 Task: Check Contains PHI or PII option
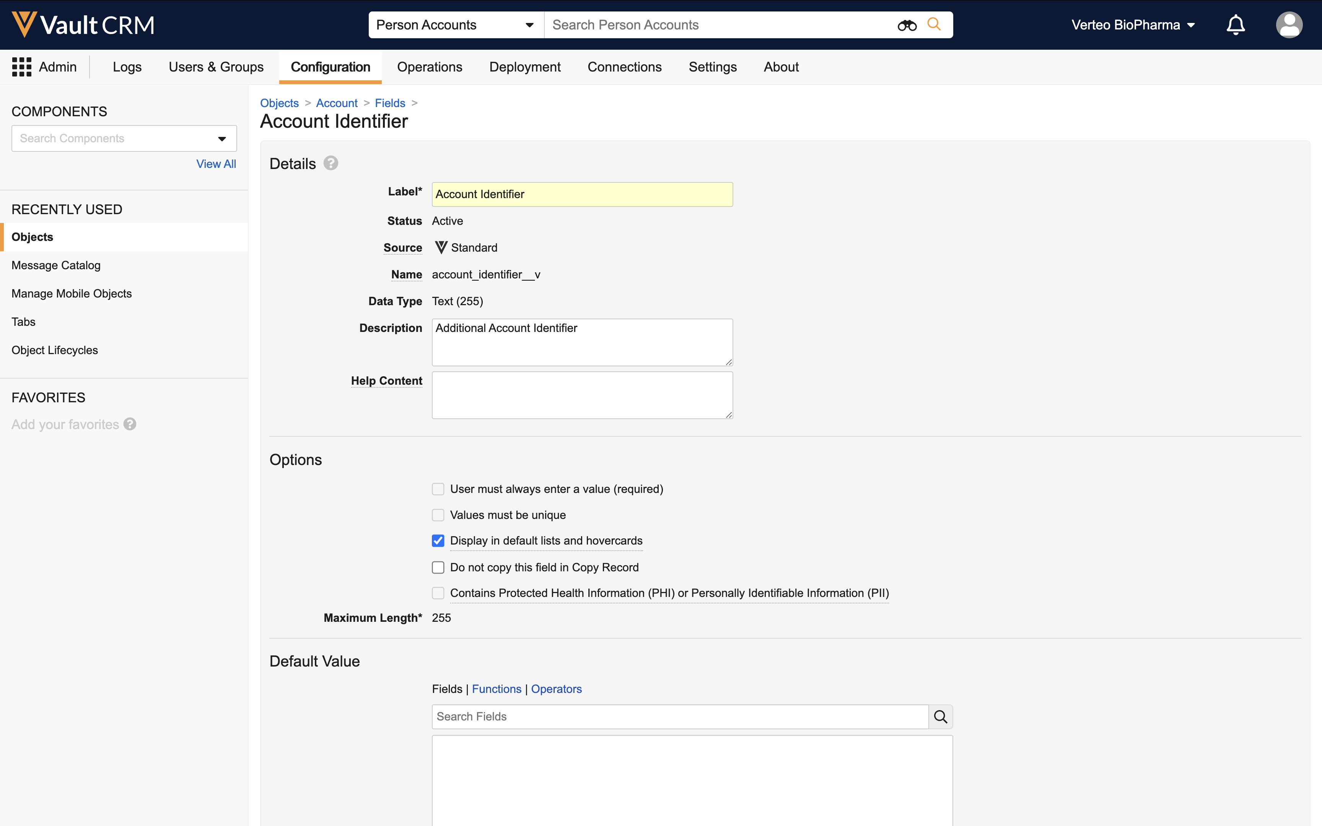pyautogui.click(x=438, y=593)
